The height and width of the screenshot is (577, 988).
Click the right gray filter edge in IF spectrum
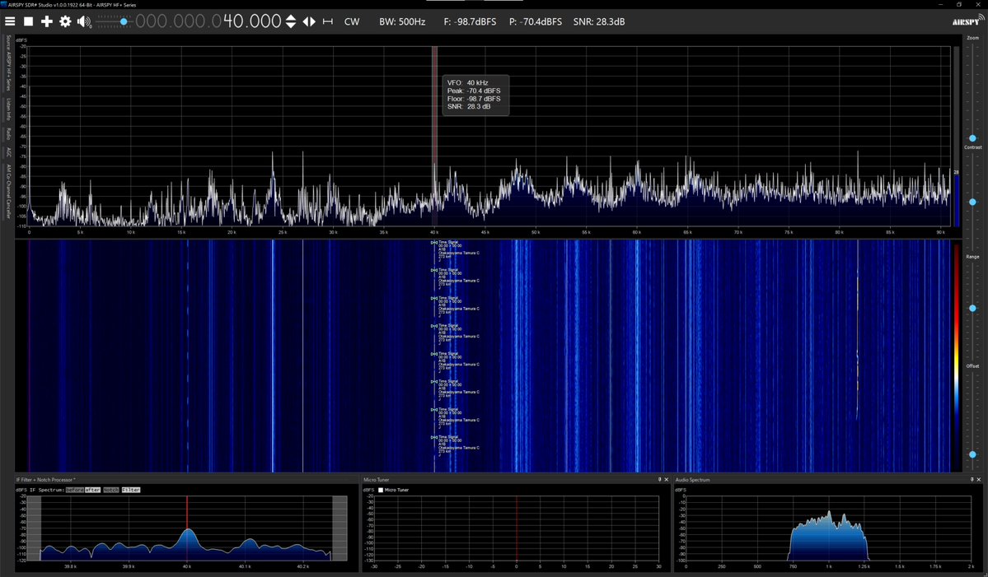339,528
